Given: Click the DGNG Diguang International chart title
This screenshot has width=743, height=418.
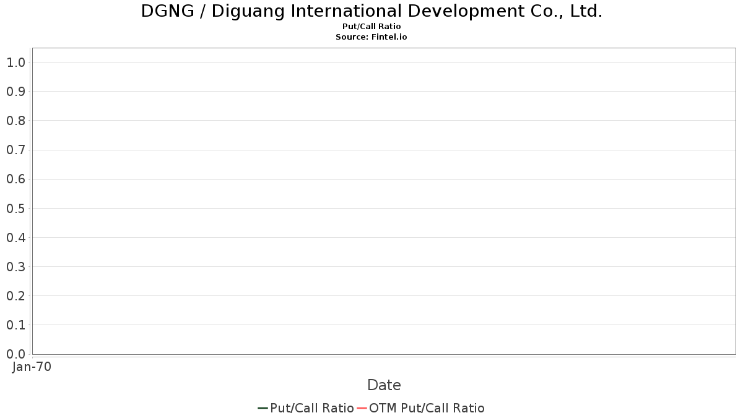Looking at the screenshot, I should [371, 11].
